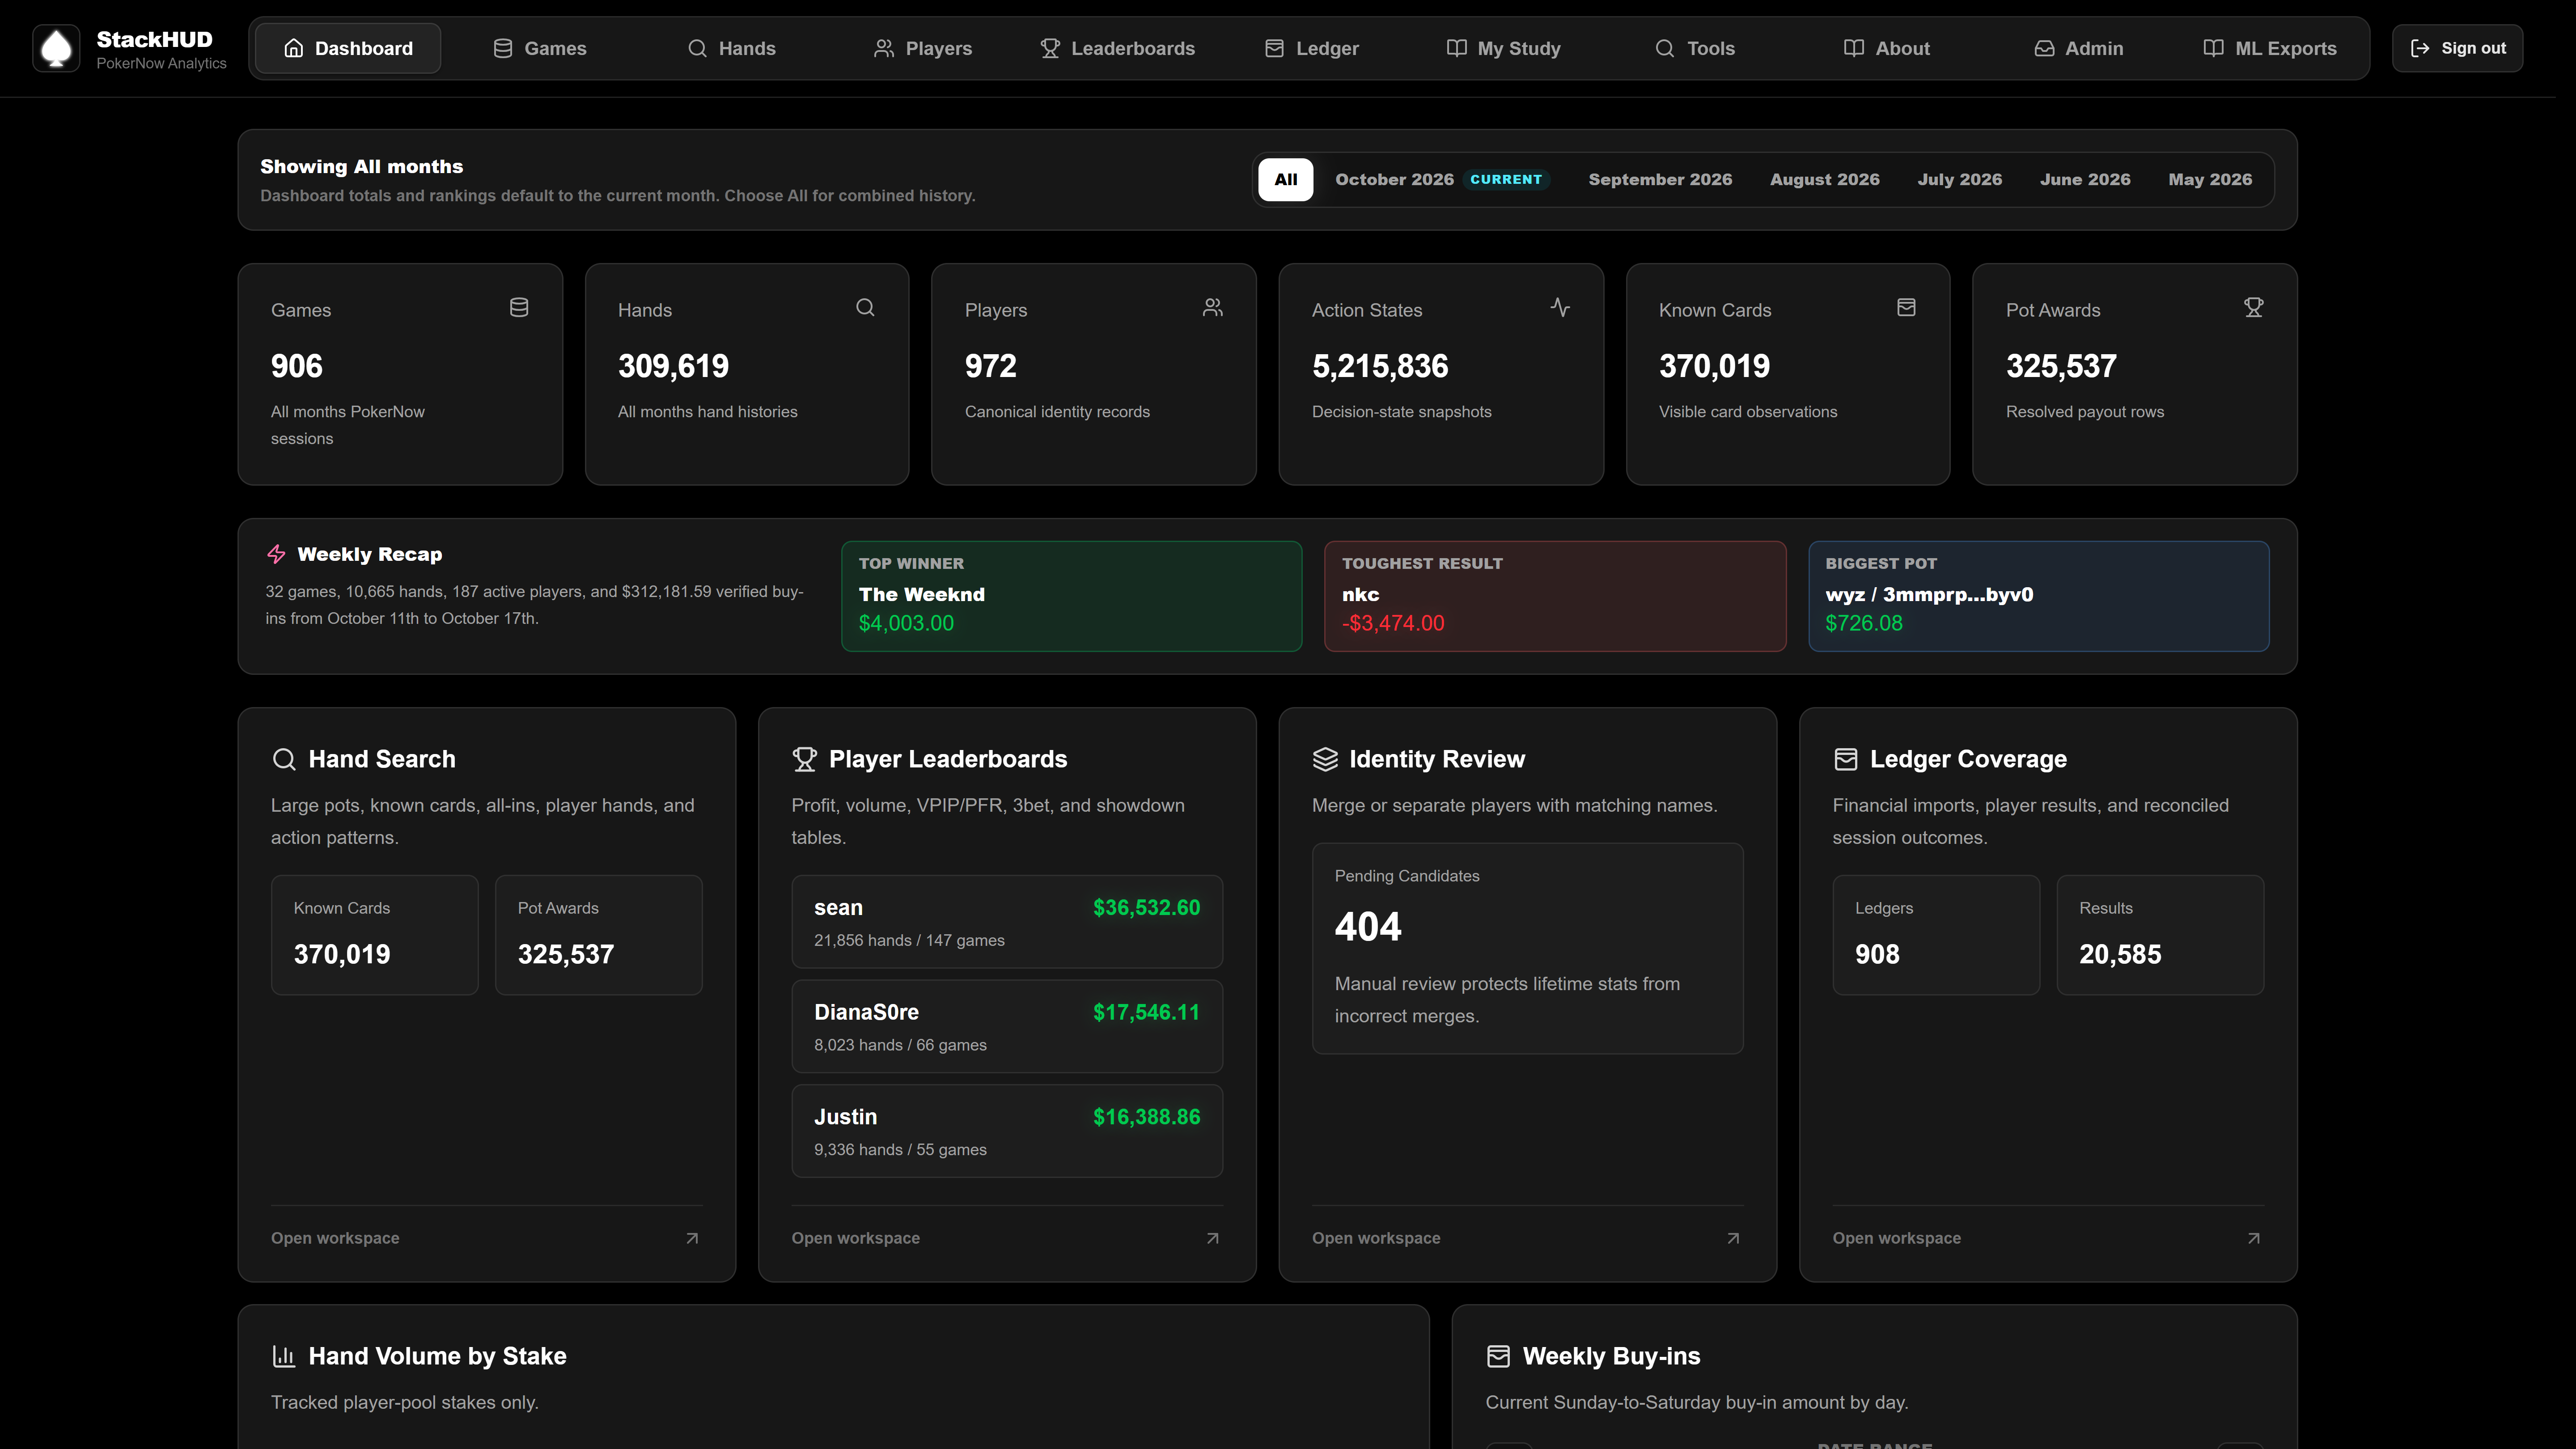Open workspace link under Hand Search

335,1238
